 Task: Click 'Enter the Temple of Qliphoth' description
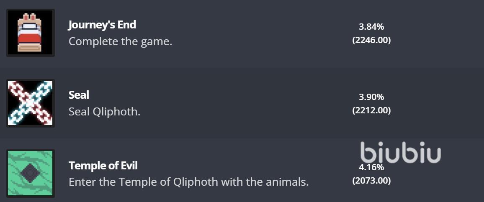tap(188, 182)
